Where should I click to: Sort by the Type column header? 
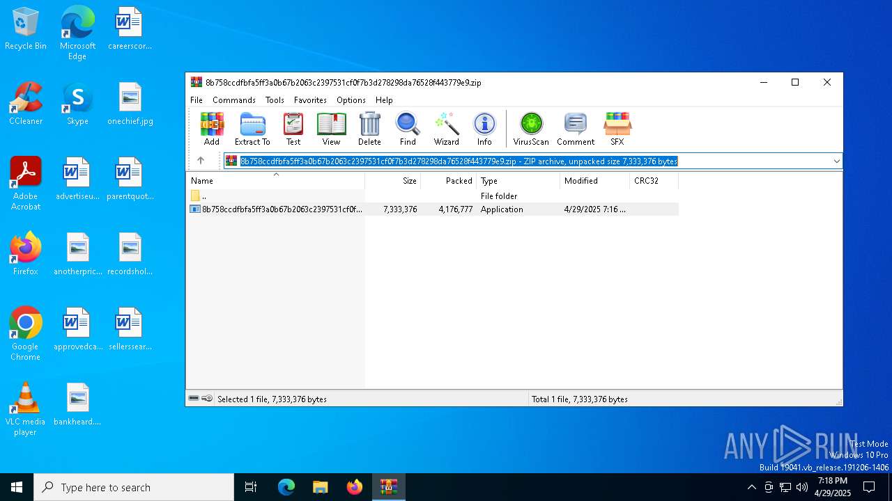point(518,180)
